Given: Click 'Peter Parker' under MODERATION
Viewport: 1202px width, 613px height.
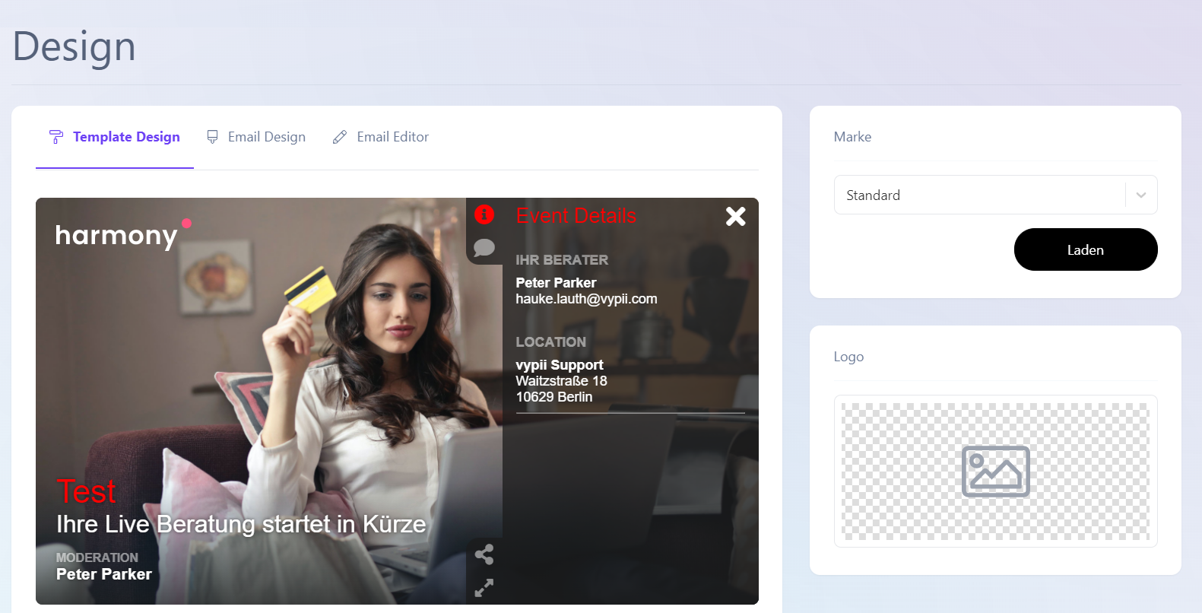Looking at the screenshot, I should [x=104, y=574].
